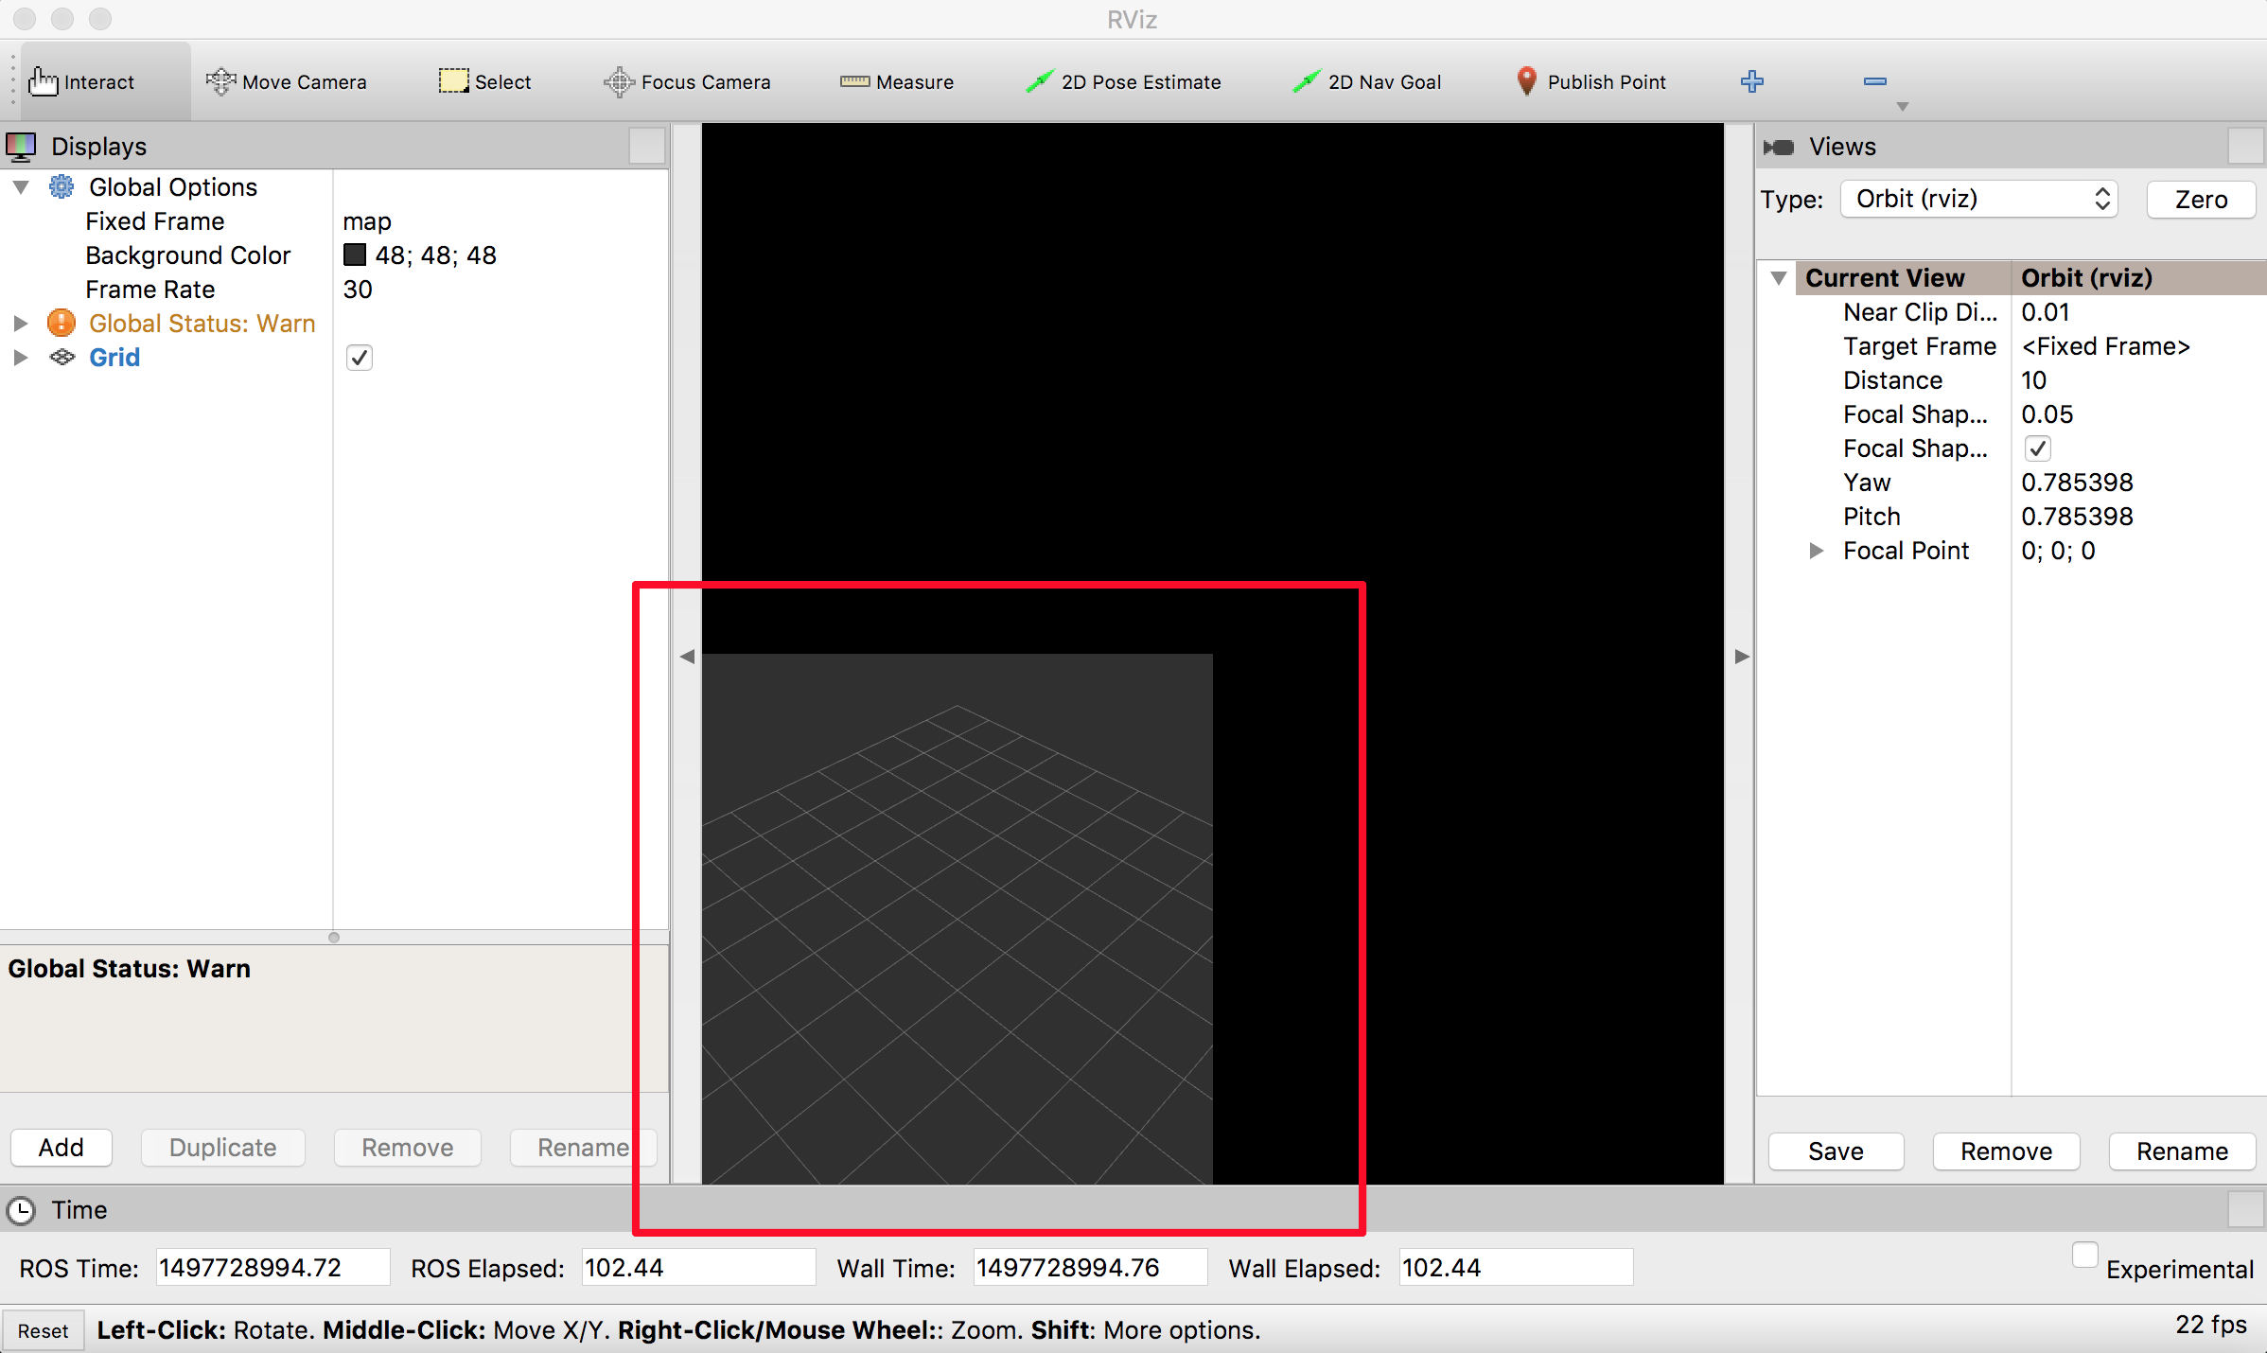The height and width of the screenshot is (1353, 2267).
Task: Expand the Global Status Warn item
Action: pyautogui.click(x=23, y=322)
